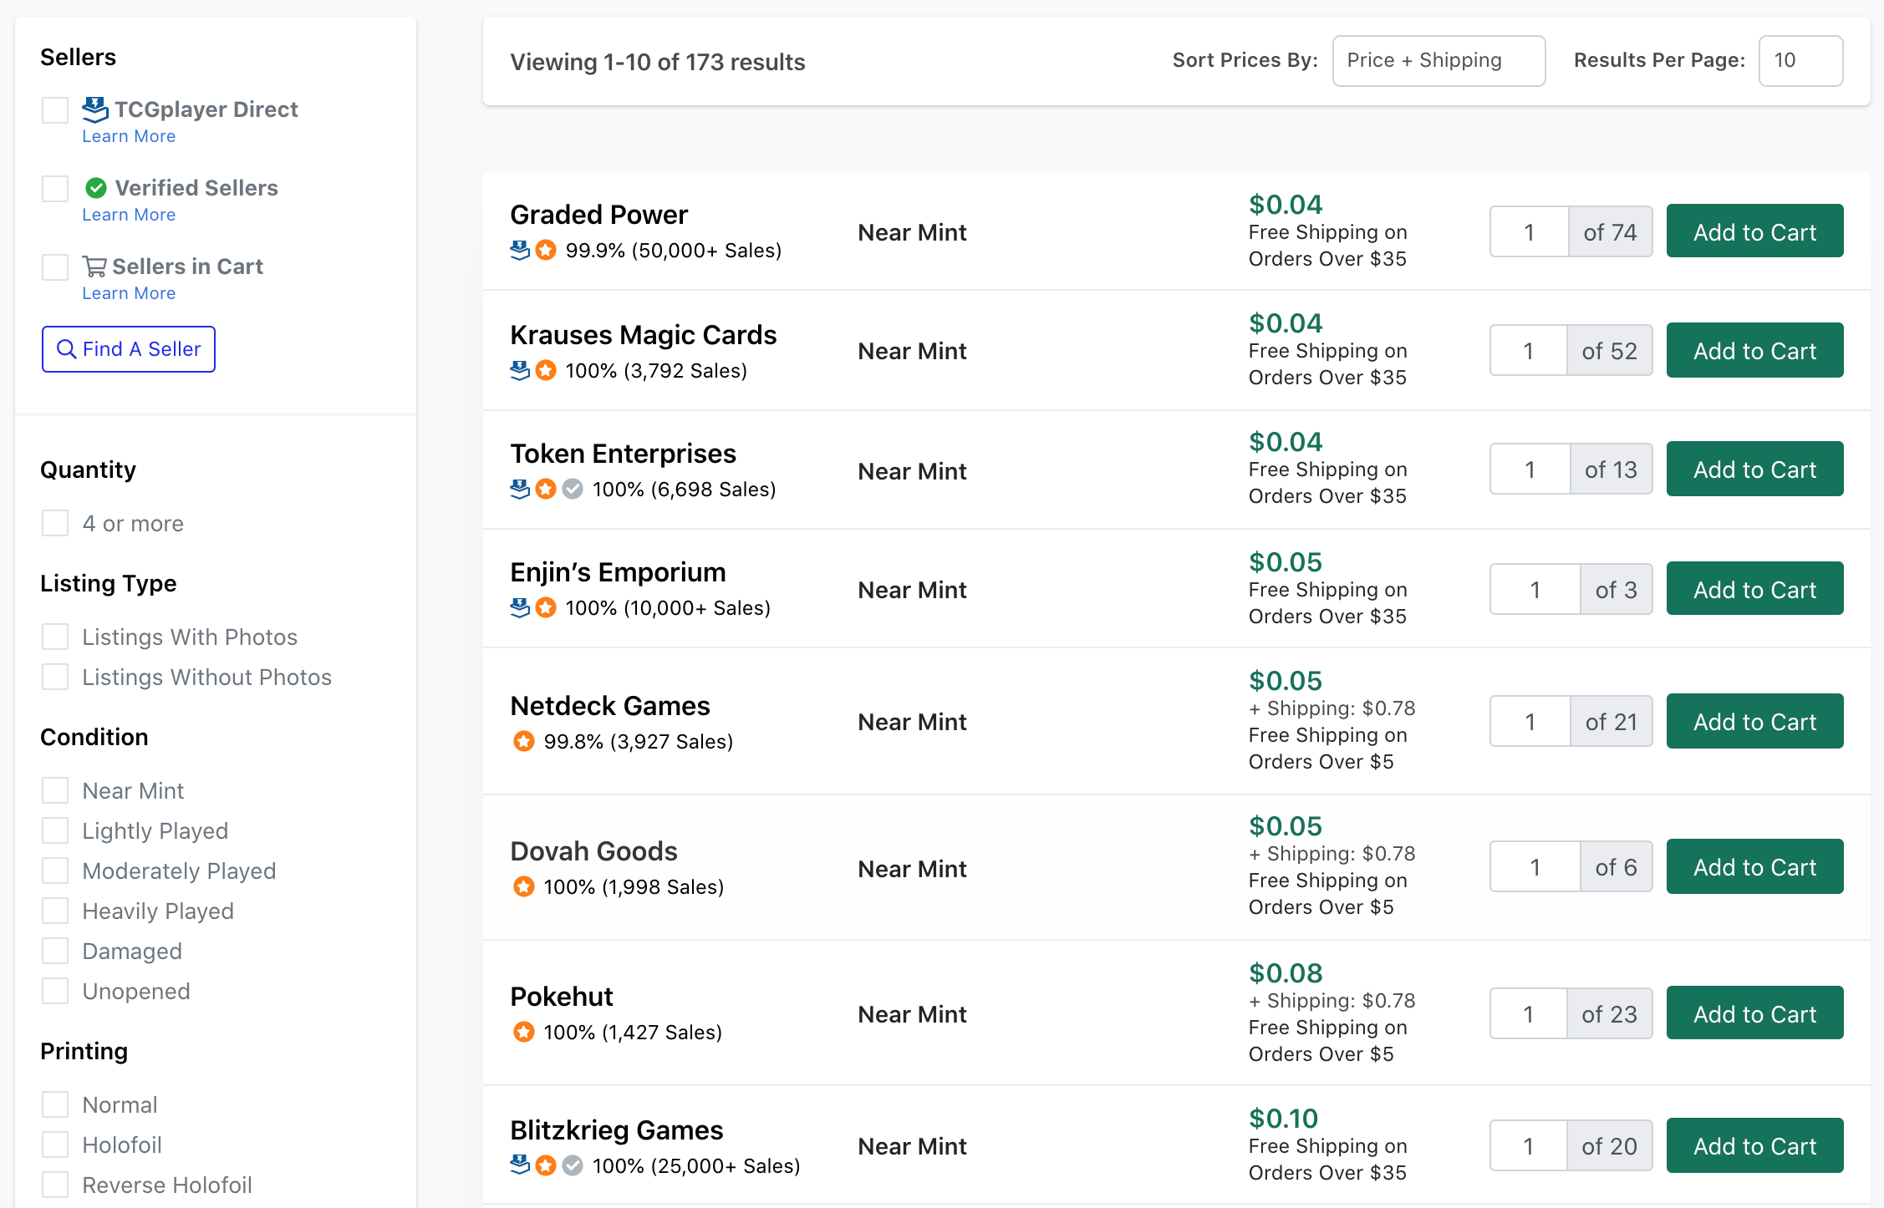Edit the quantity input for Graded Power
The width and height of the screenshot is (1884, 1208).
[1530, 231]
